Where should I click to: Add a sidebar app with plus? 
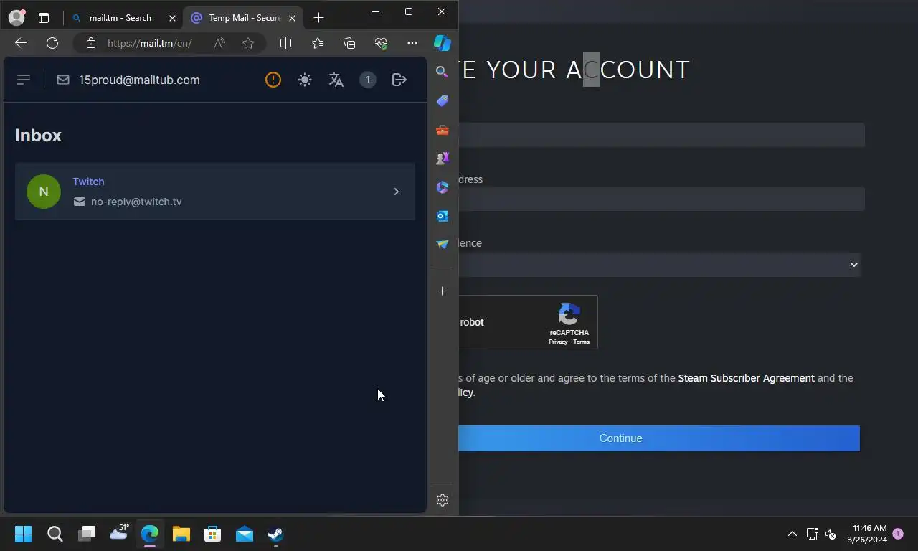(443, 291)
